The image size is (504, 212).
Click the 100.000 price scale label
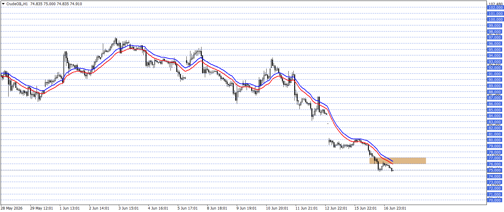coord(495,20)
